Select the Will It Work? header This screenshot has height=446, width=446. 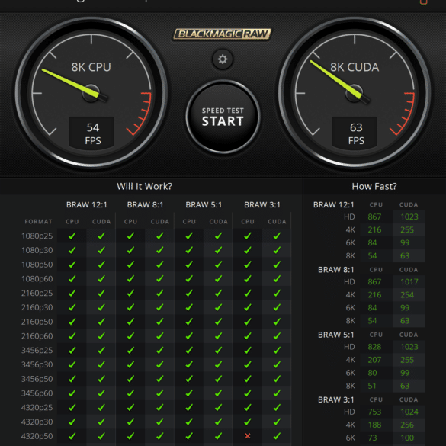pyautogui.click(x=145, y=186)
